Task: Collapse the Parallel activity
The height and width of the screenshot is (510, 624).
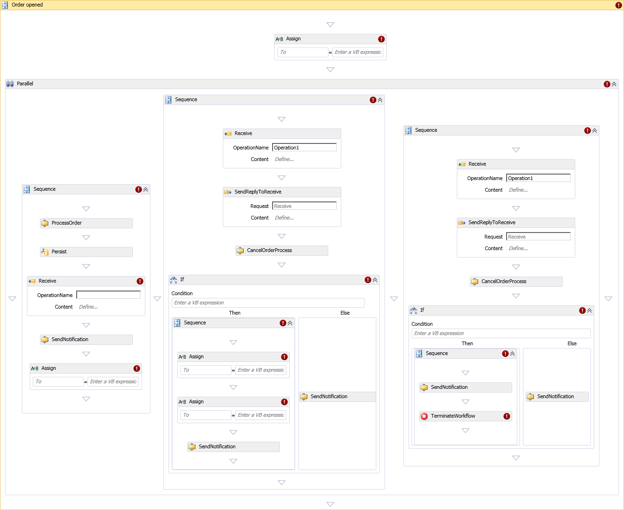Action: pyautogui.click(x=614, y=84)
